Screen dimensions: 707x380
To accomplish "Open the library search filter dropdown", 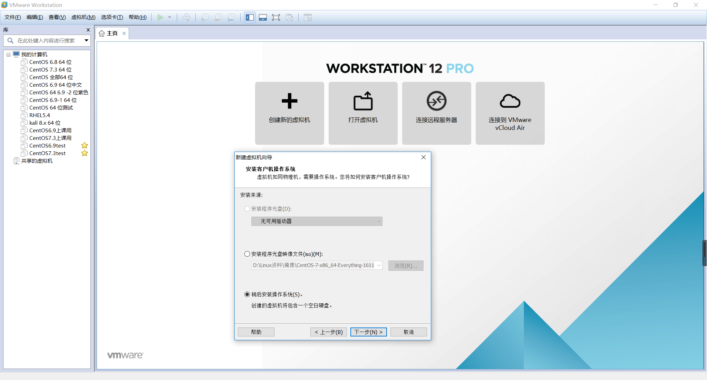I will pyautogui.click(x=86, y=40).
